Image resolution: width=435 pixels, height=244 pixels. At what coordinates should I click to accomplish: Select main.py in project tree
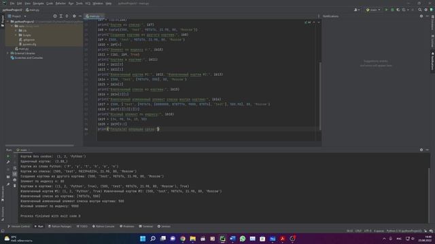point(22,49)
